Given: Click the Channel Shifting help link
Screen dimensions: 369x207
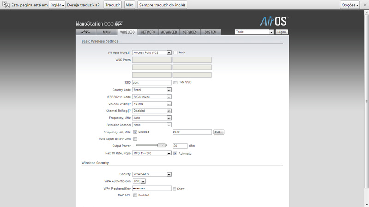Looking at the screenshot, I should pos(130,111).
